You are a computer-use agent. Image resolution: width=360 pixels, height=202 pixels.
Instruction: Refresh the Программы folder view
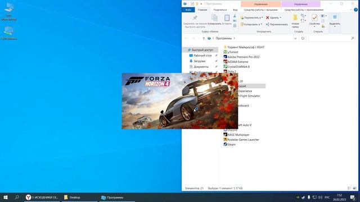point(303,39)
